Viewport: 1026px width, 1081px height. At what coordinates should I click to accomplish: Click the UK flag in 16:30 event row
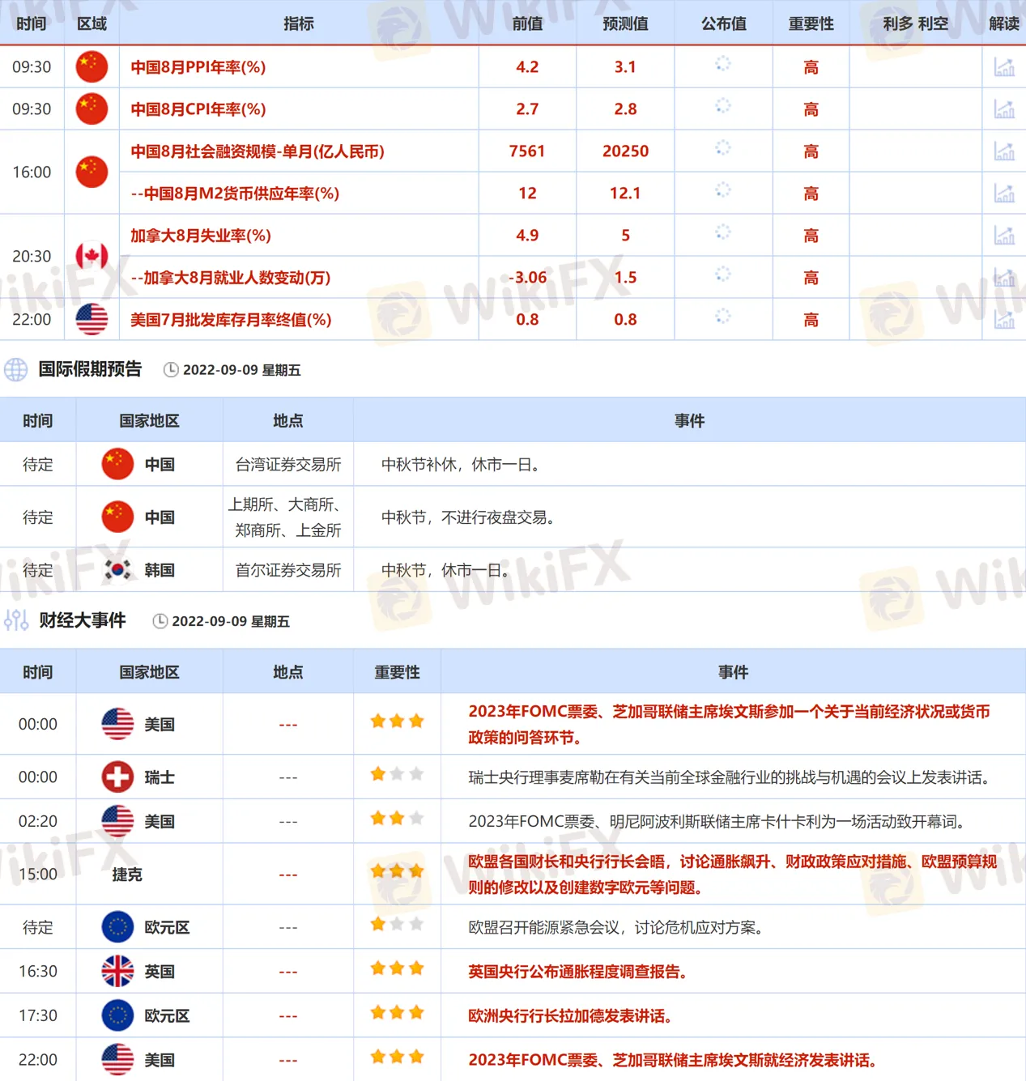(117, 971)
